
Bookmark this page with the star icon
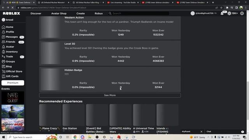221,8
